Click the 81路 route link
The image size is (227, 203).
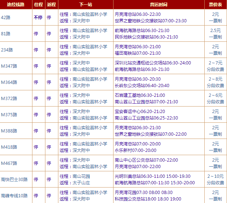click(x=6, y=33)
